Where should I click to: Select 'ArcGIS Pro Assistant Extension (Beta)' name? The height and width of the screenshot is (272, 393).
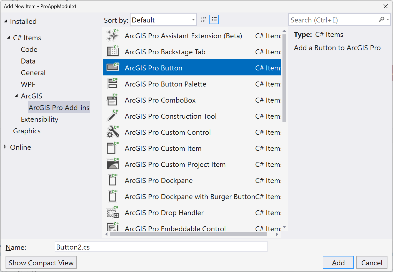183,36
